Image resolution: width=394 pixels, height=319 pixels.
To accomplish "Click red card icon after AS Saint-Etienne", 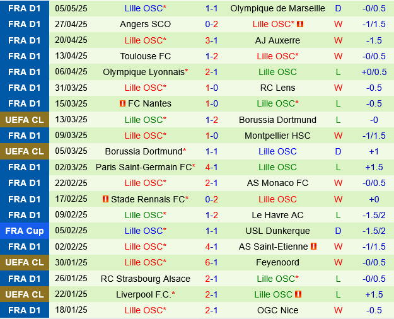I will coord(313,246).
